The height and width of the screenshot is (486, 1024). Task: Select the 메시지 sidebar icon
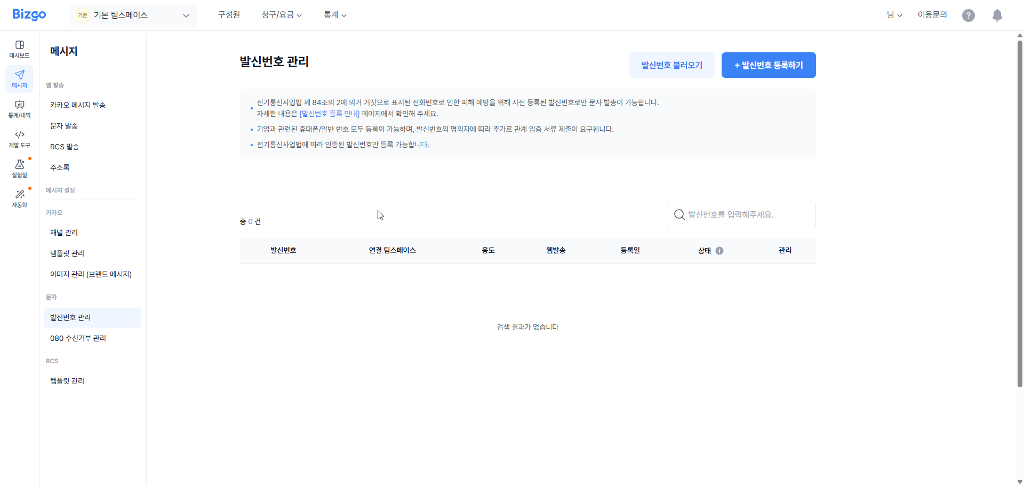[19, 78]
